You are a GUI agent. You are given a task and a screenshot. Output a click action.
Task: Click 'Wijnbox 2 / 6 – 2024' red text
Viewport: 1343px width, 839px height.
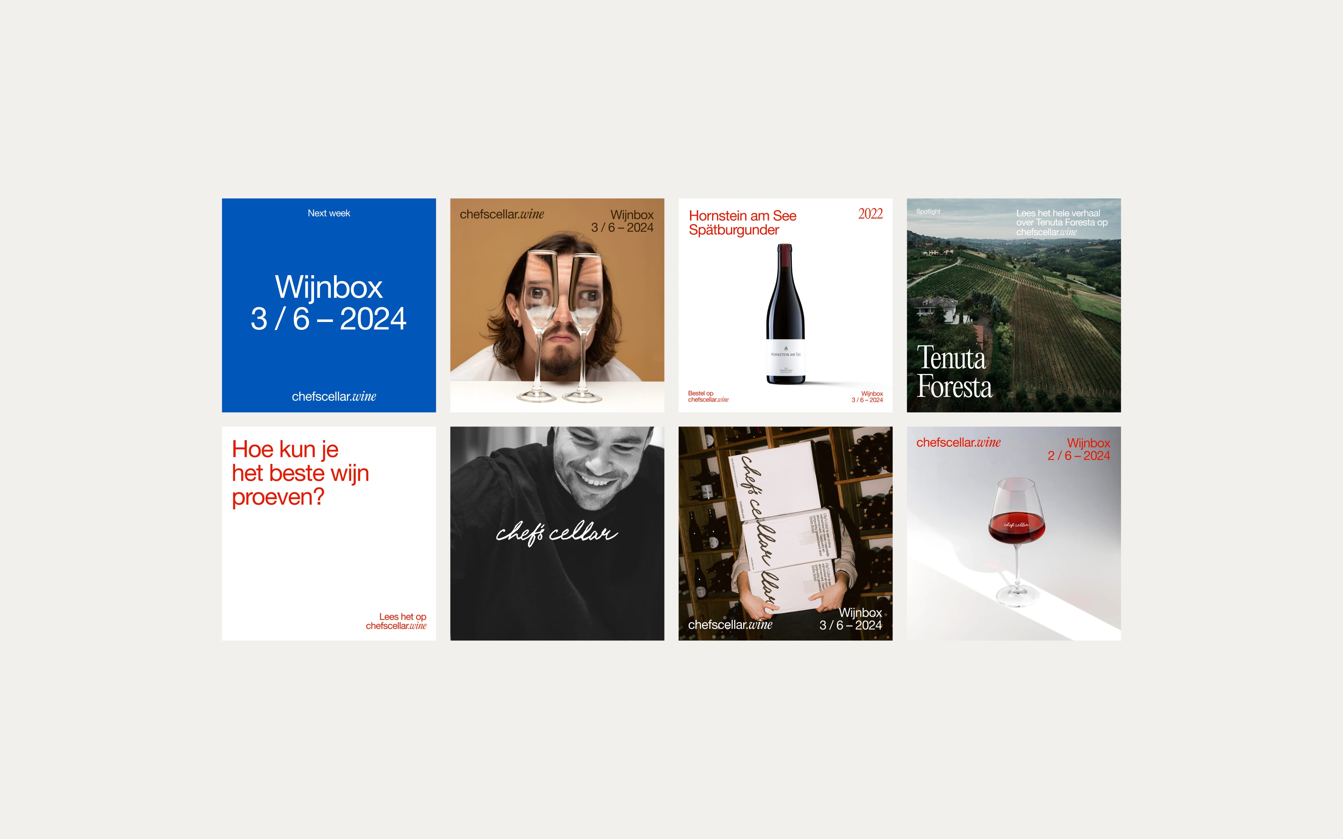[1079, 450]
